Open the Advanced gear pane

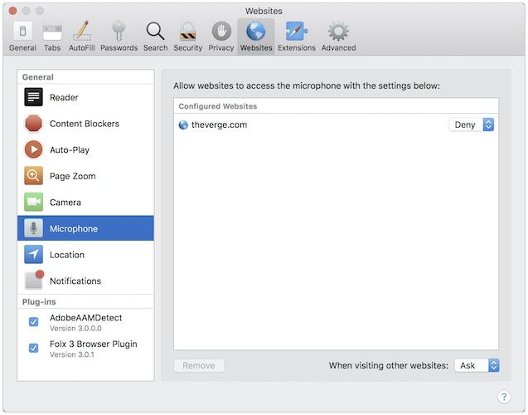point(338,36)
